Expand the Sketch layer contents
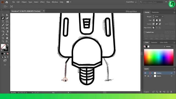This screenshot has width=176, height=99. (152, 76)
